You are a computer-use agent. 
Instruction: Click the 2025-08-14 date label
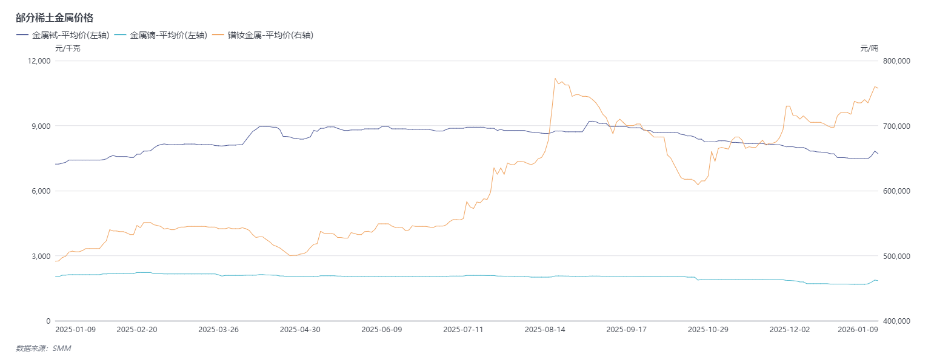545,330
